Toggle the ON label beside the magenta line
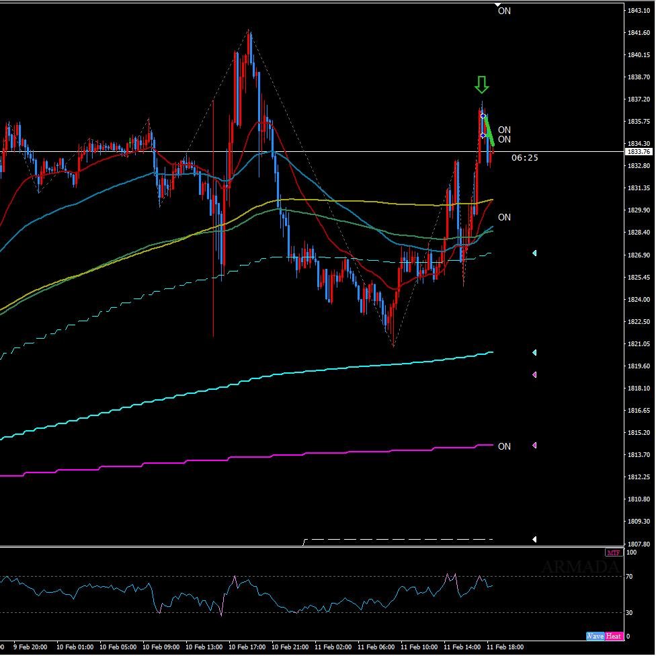 504,446
